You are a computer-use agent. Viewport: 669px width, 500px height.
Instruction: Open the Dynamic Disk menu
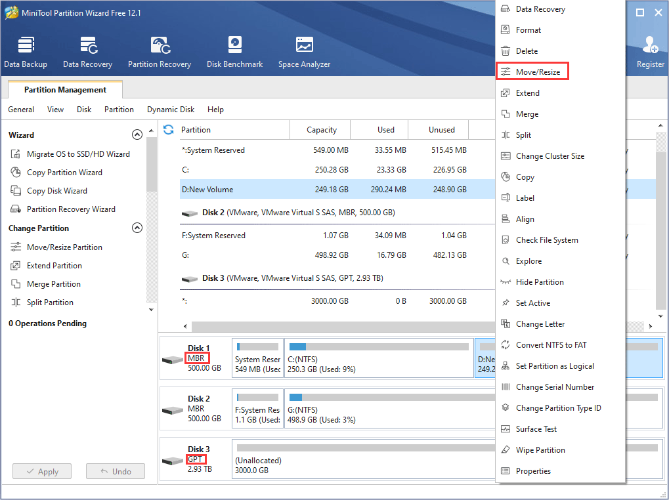pos(170,109)
